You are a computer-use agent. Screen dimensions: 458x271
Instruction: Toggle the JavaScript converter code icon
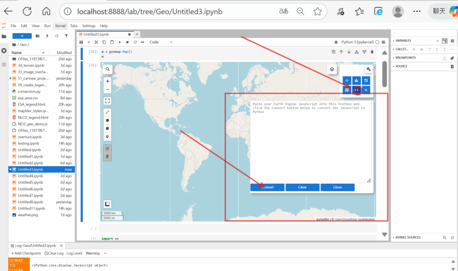[356, 90]
